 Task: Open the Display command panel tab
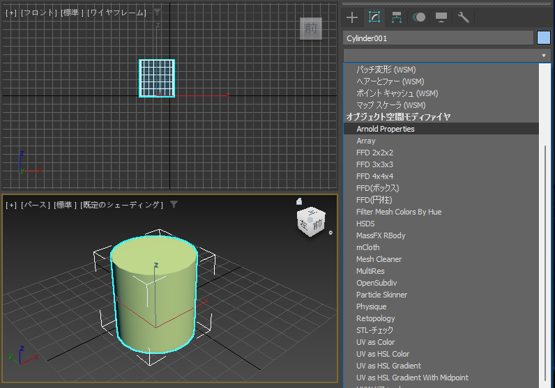(441, 17)
